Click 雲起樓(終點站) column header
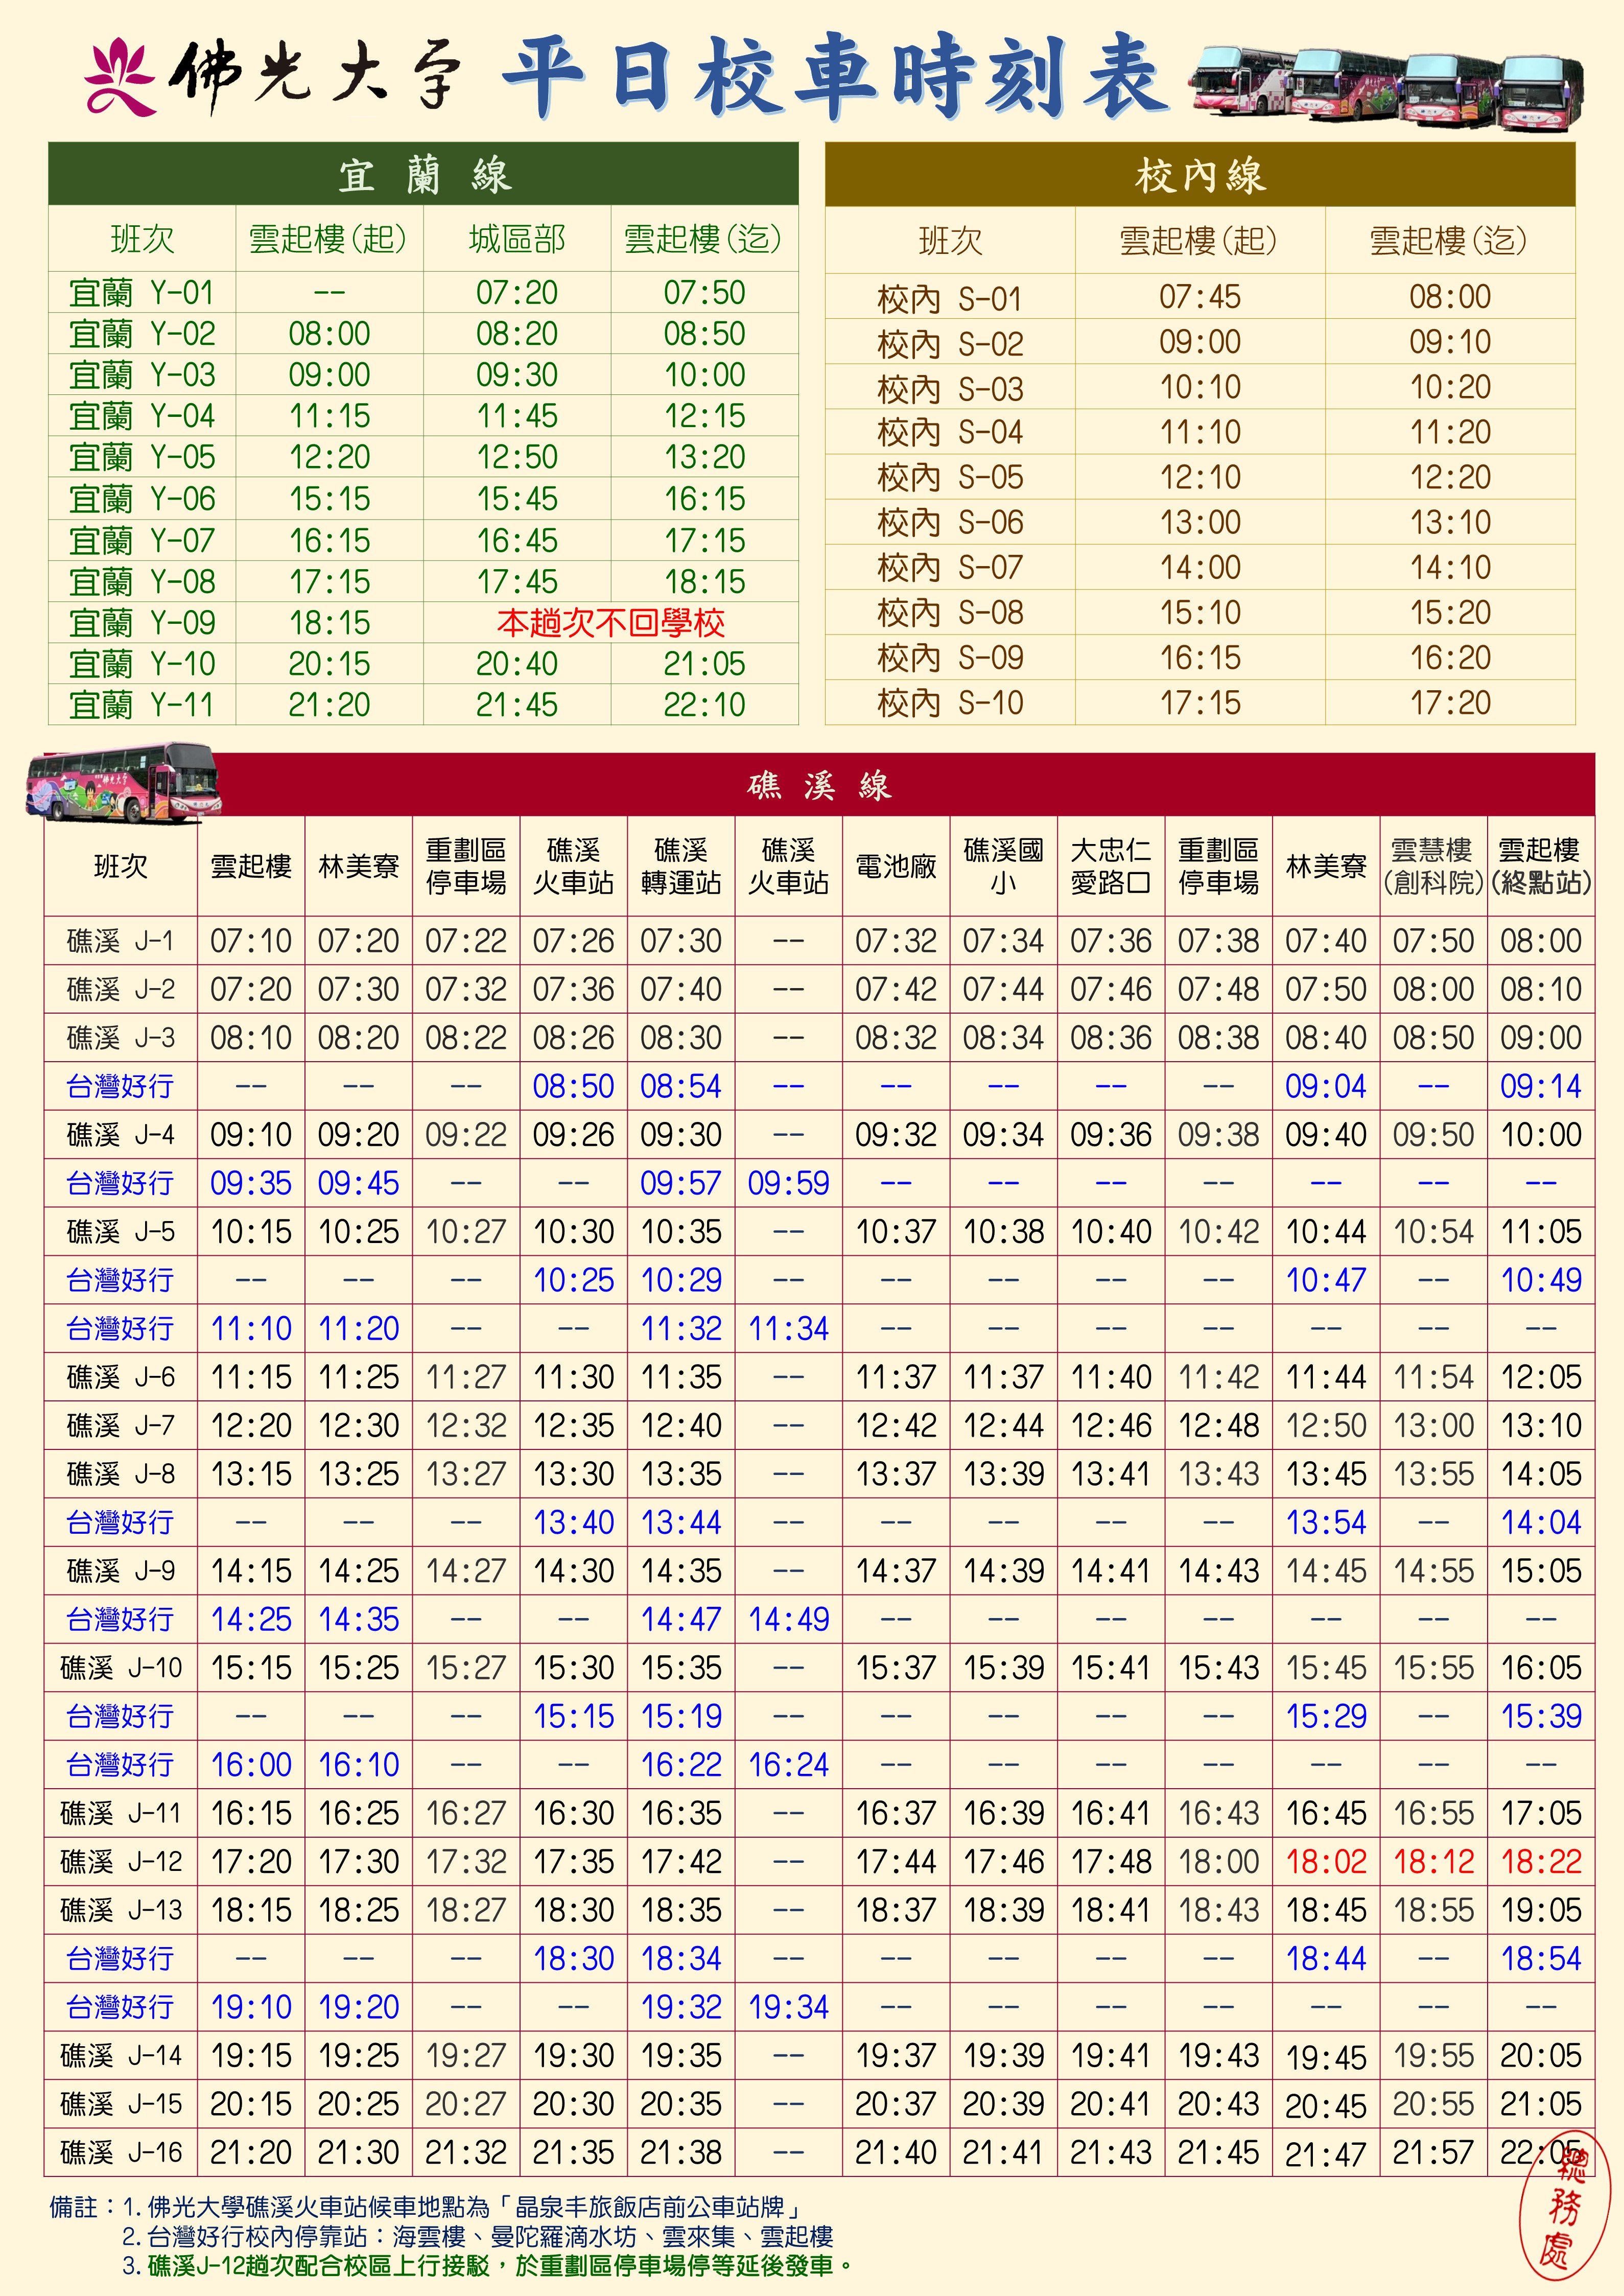The width and height of the screenshot is (1624, 2296). click(1541, 866)
